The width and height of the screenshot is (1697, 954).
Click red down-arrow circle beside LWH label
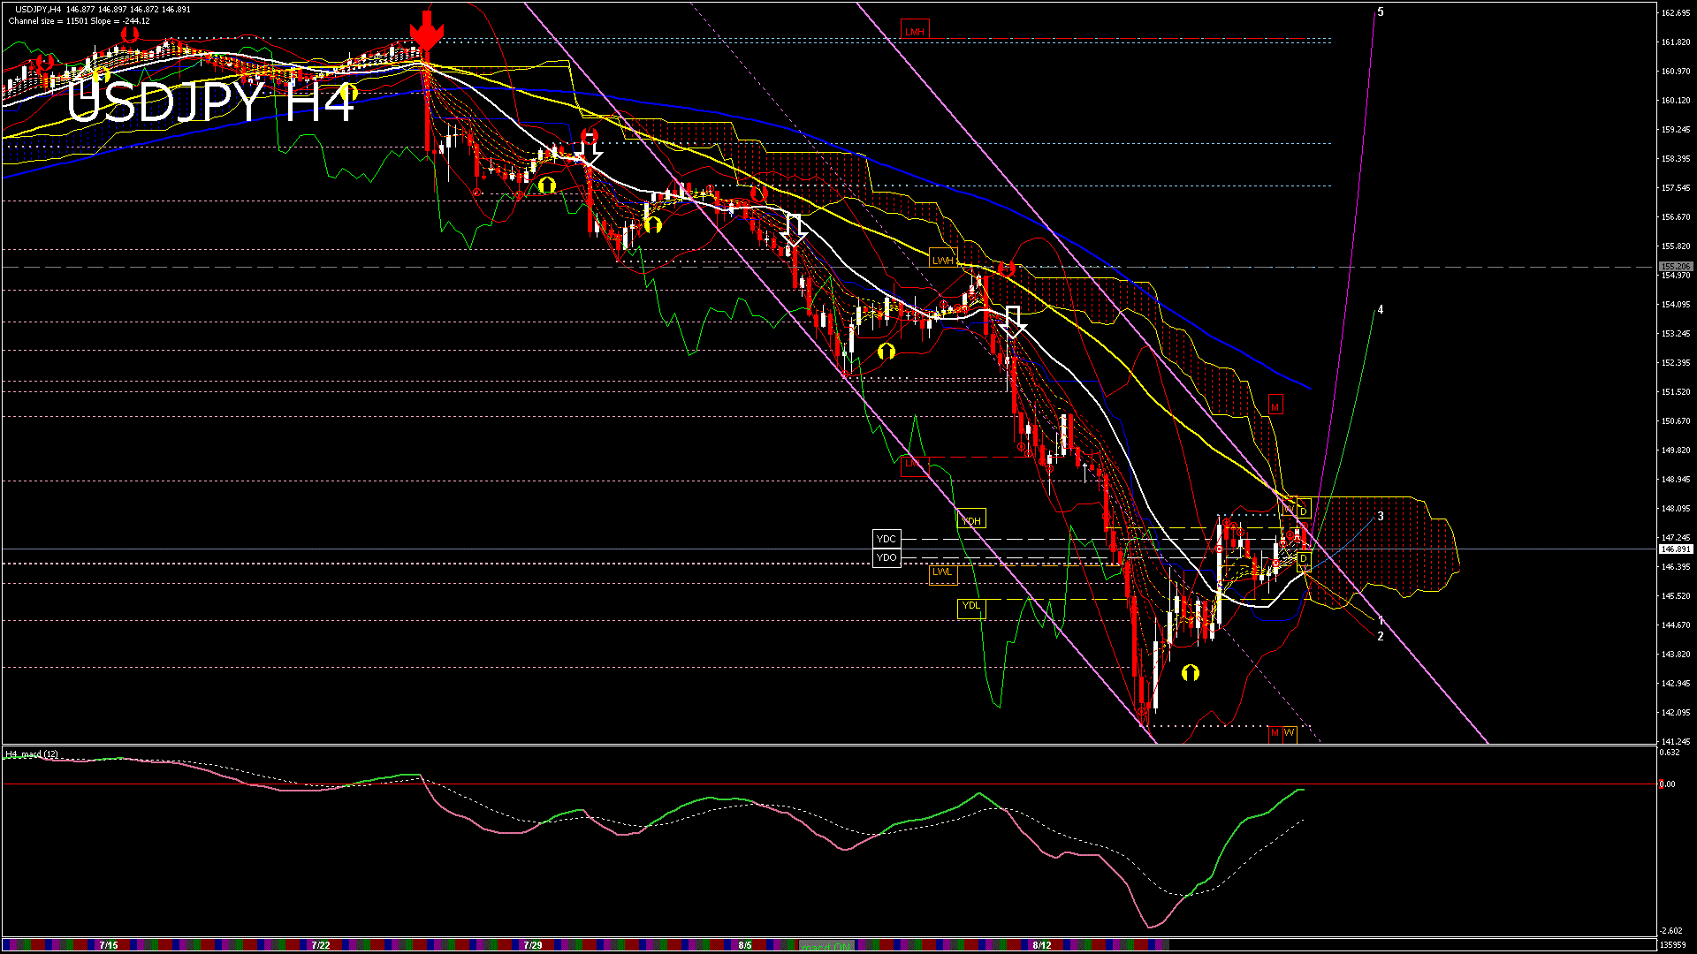click(x=1006, y=269)
